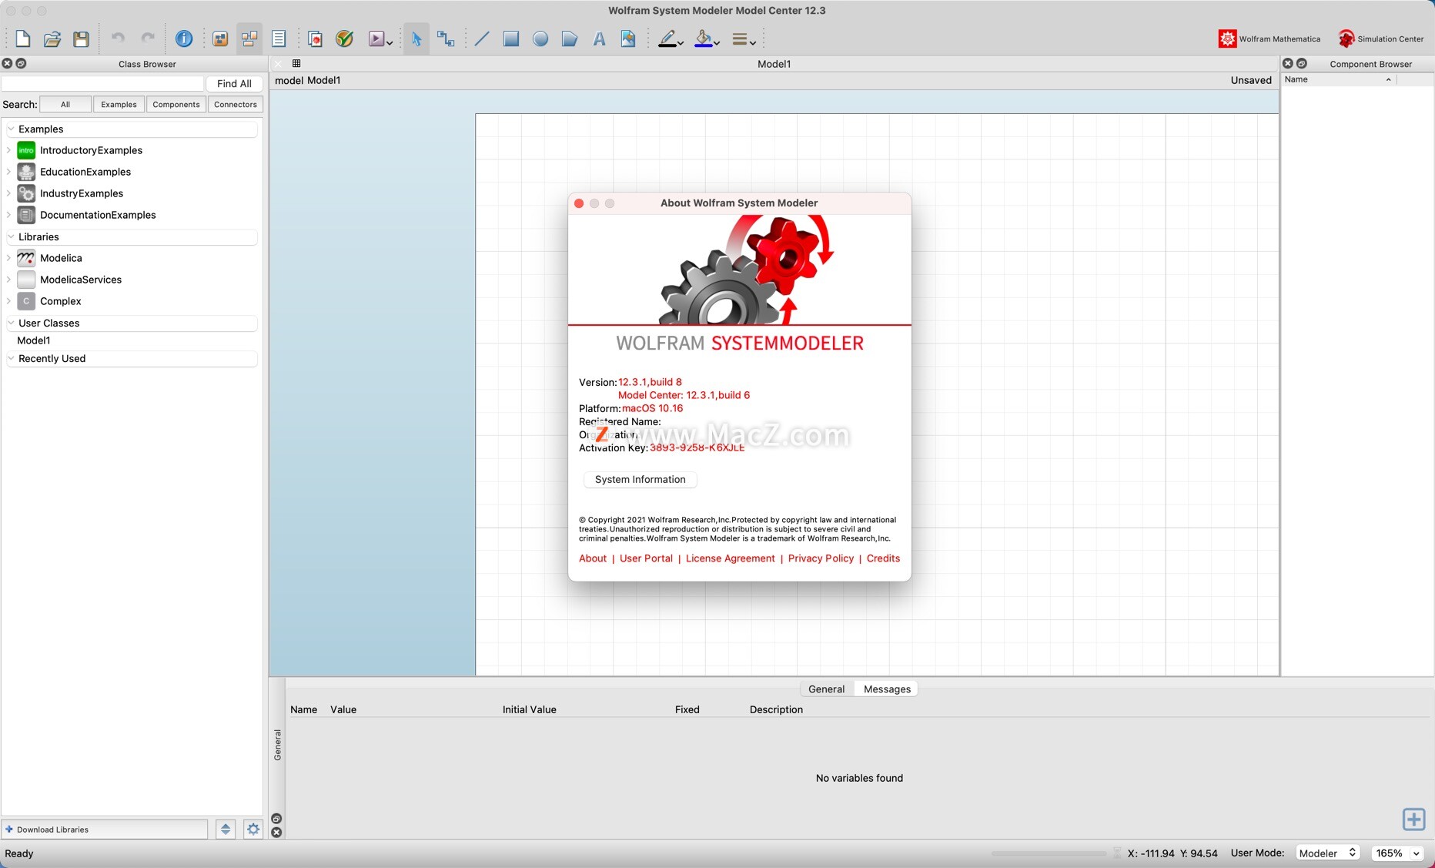Image resolution: width=1435 pixels, height=868 pixels.
Task: Select the Line drawing tool
Action: tap(482, 39)
